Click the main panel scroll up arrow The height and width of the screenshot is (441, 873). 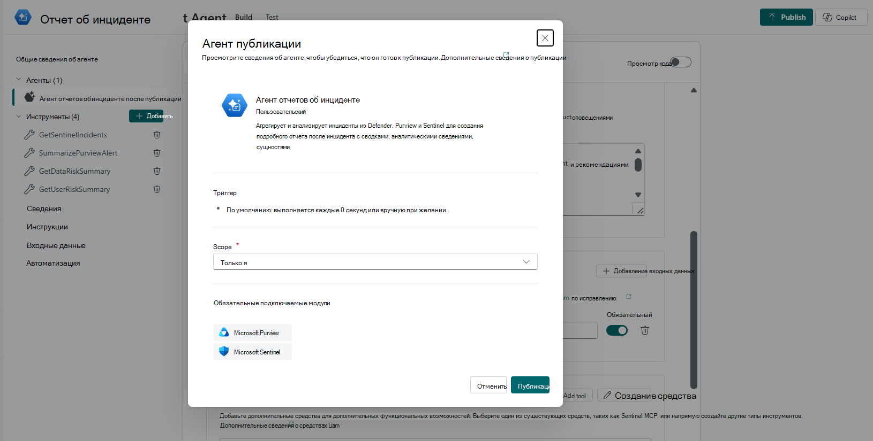(x=694, y=90)
